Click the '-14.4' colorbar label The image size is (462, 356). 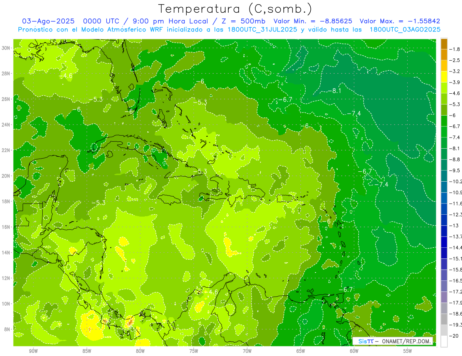[456, 248]
